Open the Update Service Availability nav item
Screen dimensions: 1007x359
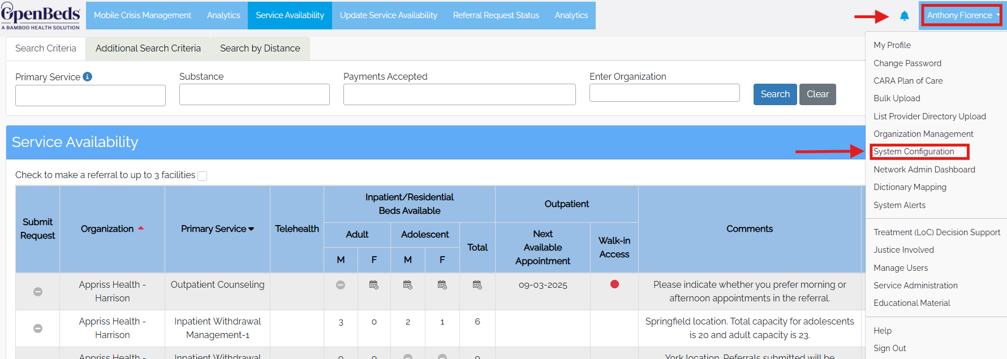(389, 15)
